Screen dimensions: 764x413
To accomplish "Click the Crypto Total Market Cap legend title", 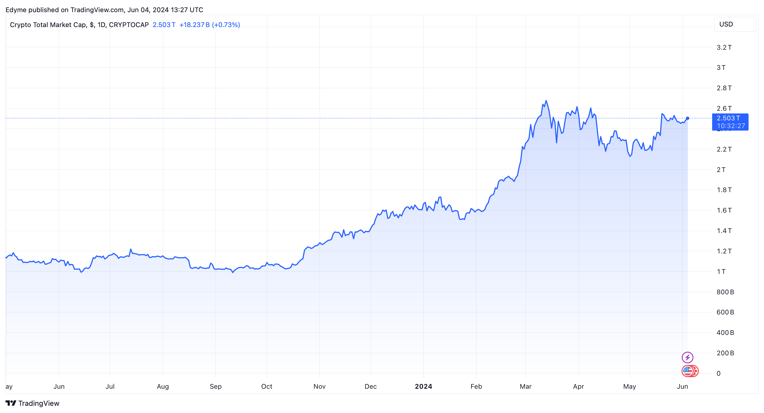I will pyautogui.click(x=79, y=25).
